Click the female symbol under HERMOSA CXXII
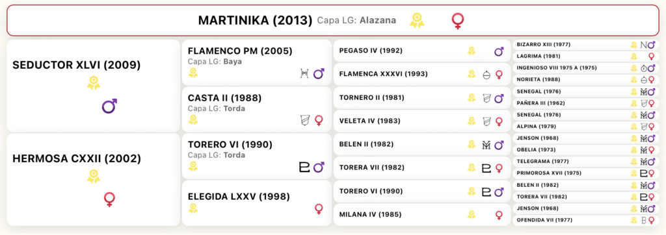The width and height of the screenshot is (666, 235). 109,199
